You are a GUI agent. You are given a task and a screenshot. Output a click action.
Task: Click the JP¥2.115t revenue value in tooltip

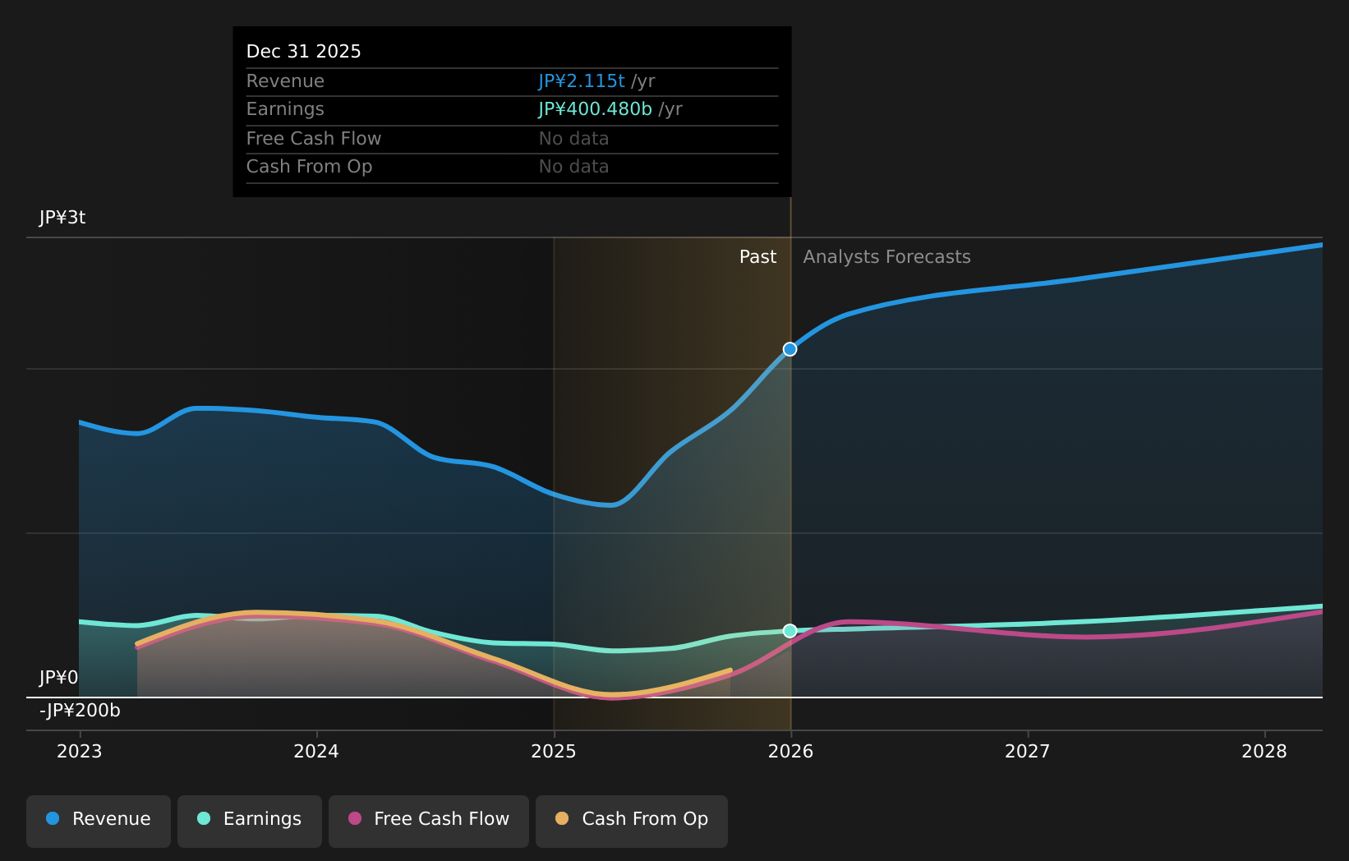pos(581,81)
